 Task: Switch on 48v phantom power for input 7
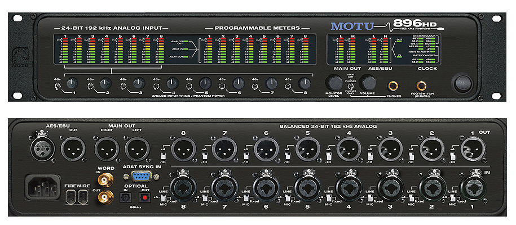pyautogui.click(x=255, y=87)
